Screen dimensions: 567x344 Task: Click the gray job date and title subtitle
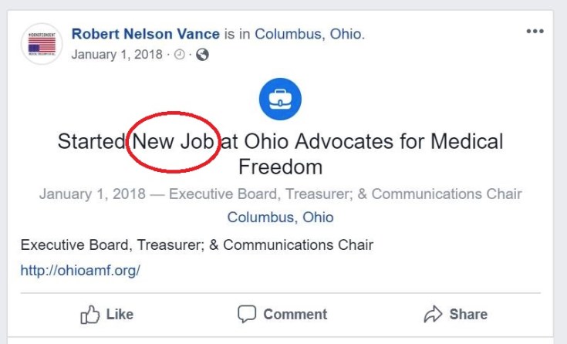tap(280, 194)
